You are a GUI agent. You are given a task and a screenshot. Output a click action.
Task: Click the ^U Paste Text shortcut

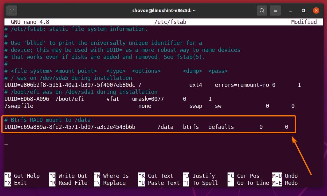click(159, 183)
